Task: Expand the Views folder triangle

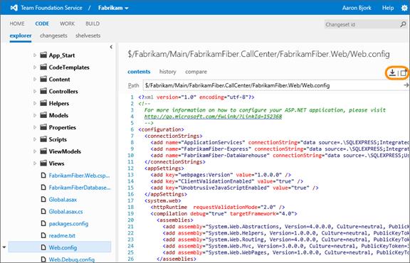Action: point(35,163)
